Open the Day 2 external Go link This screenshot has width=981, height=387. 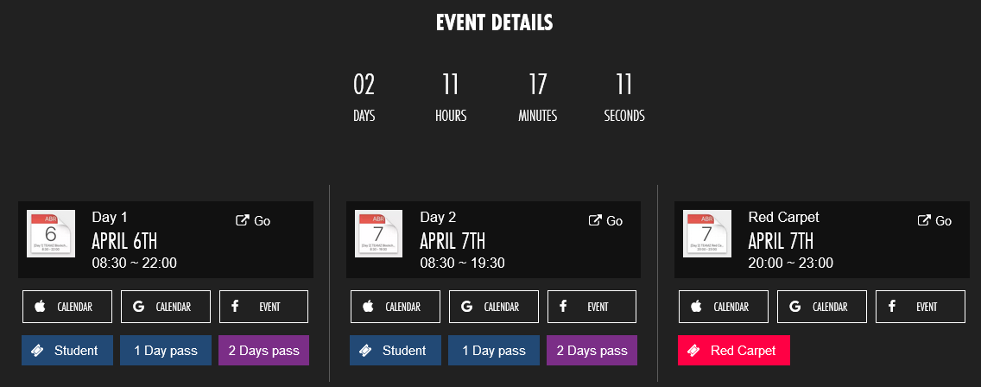click(605, 221)
